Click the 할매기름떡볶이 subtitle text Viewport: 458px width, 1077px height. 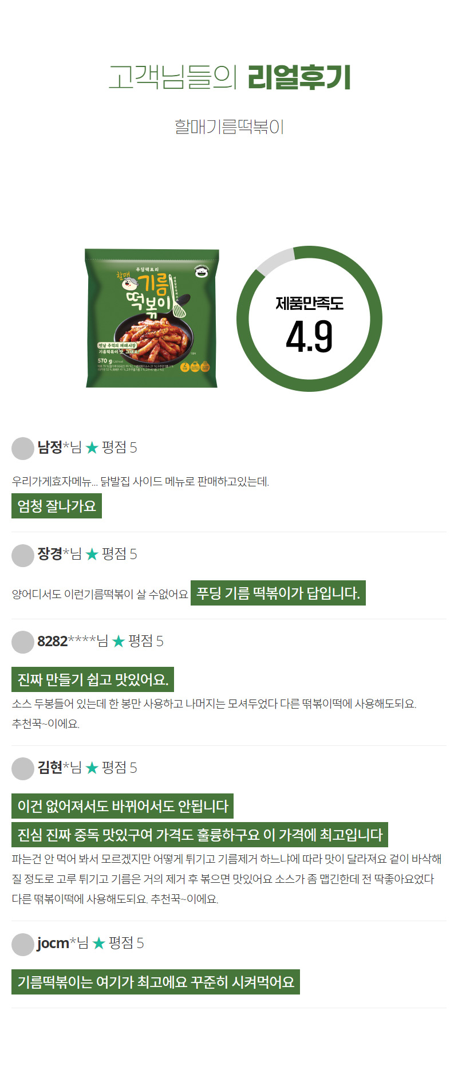pos(229,127)
